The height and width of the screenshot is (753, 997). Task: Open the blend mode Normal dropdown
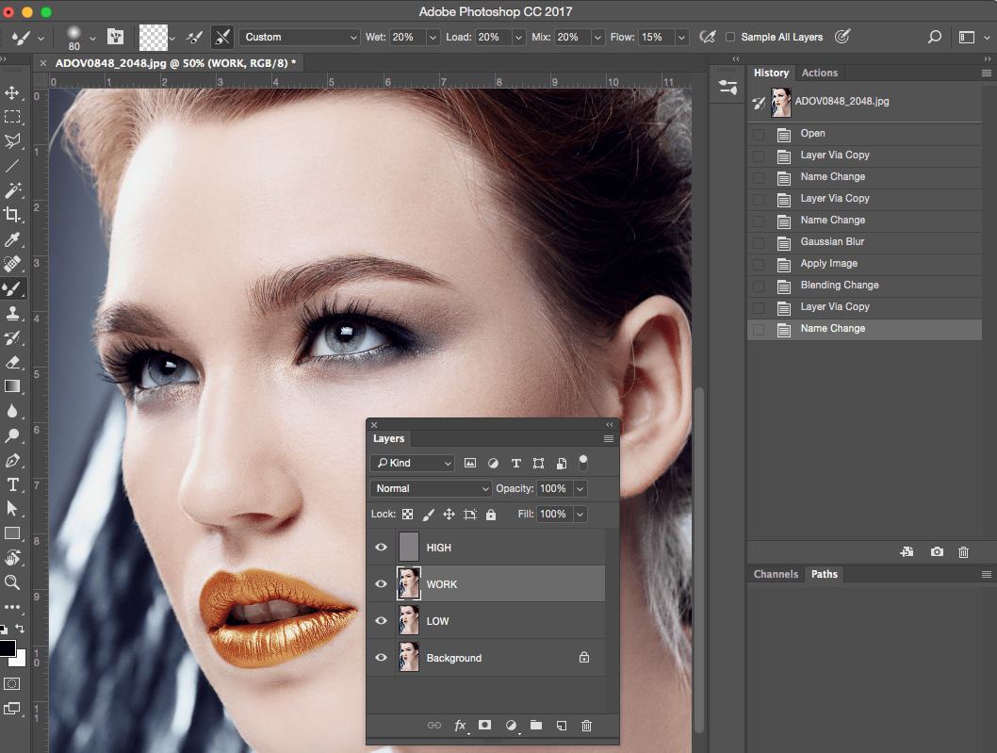point(431,488)
